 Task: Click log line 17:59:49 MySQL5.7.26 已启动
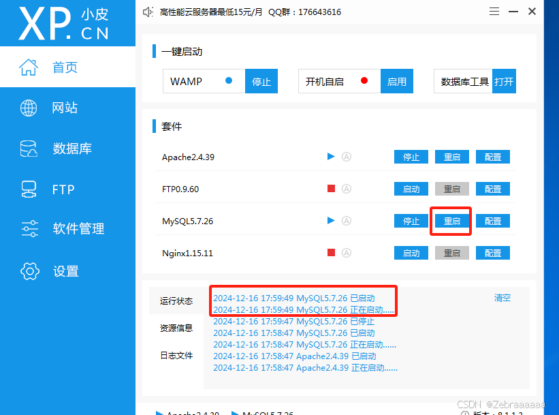293,298
